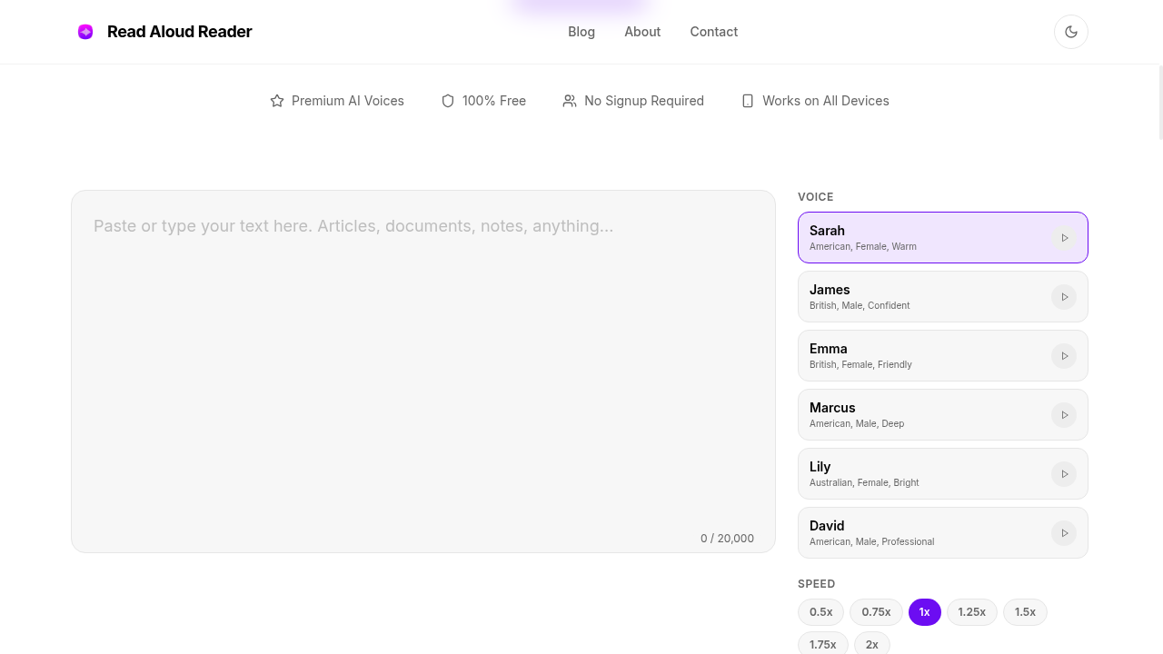Click the star icon beside Premium AI Voices
Screen dimensions: 1163x654
click(277, 101)
